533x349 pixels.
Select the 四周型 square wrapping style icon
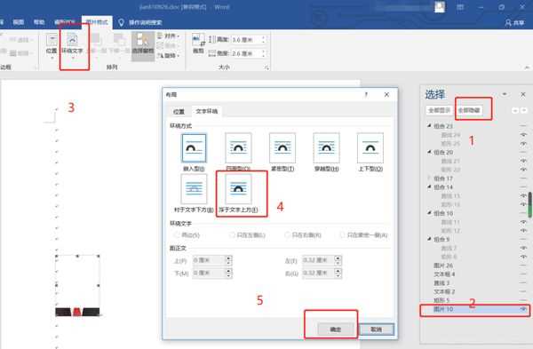pos(238,148)
